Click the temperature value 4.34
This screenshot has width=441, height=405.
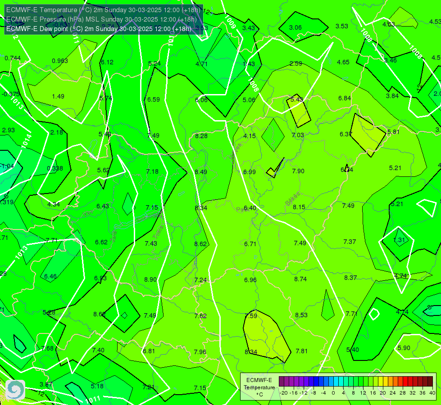pos(54,204)
